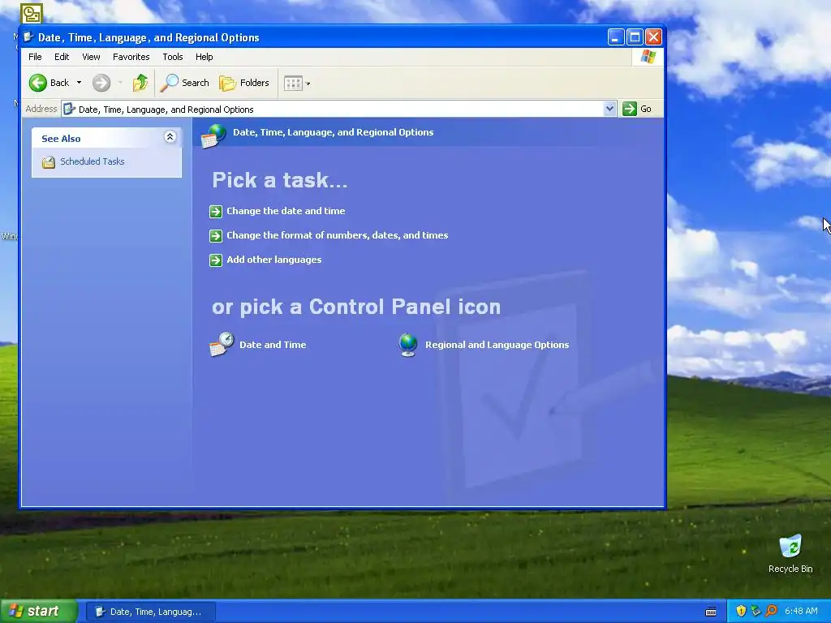Click arrow icon beside Change the date and time
This screenshot has width=831, height=623.
click(x=216, y=212)
